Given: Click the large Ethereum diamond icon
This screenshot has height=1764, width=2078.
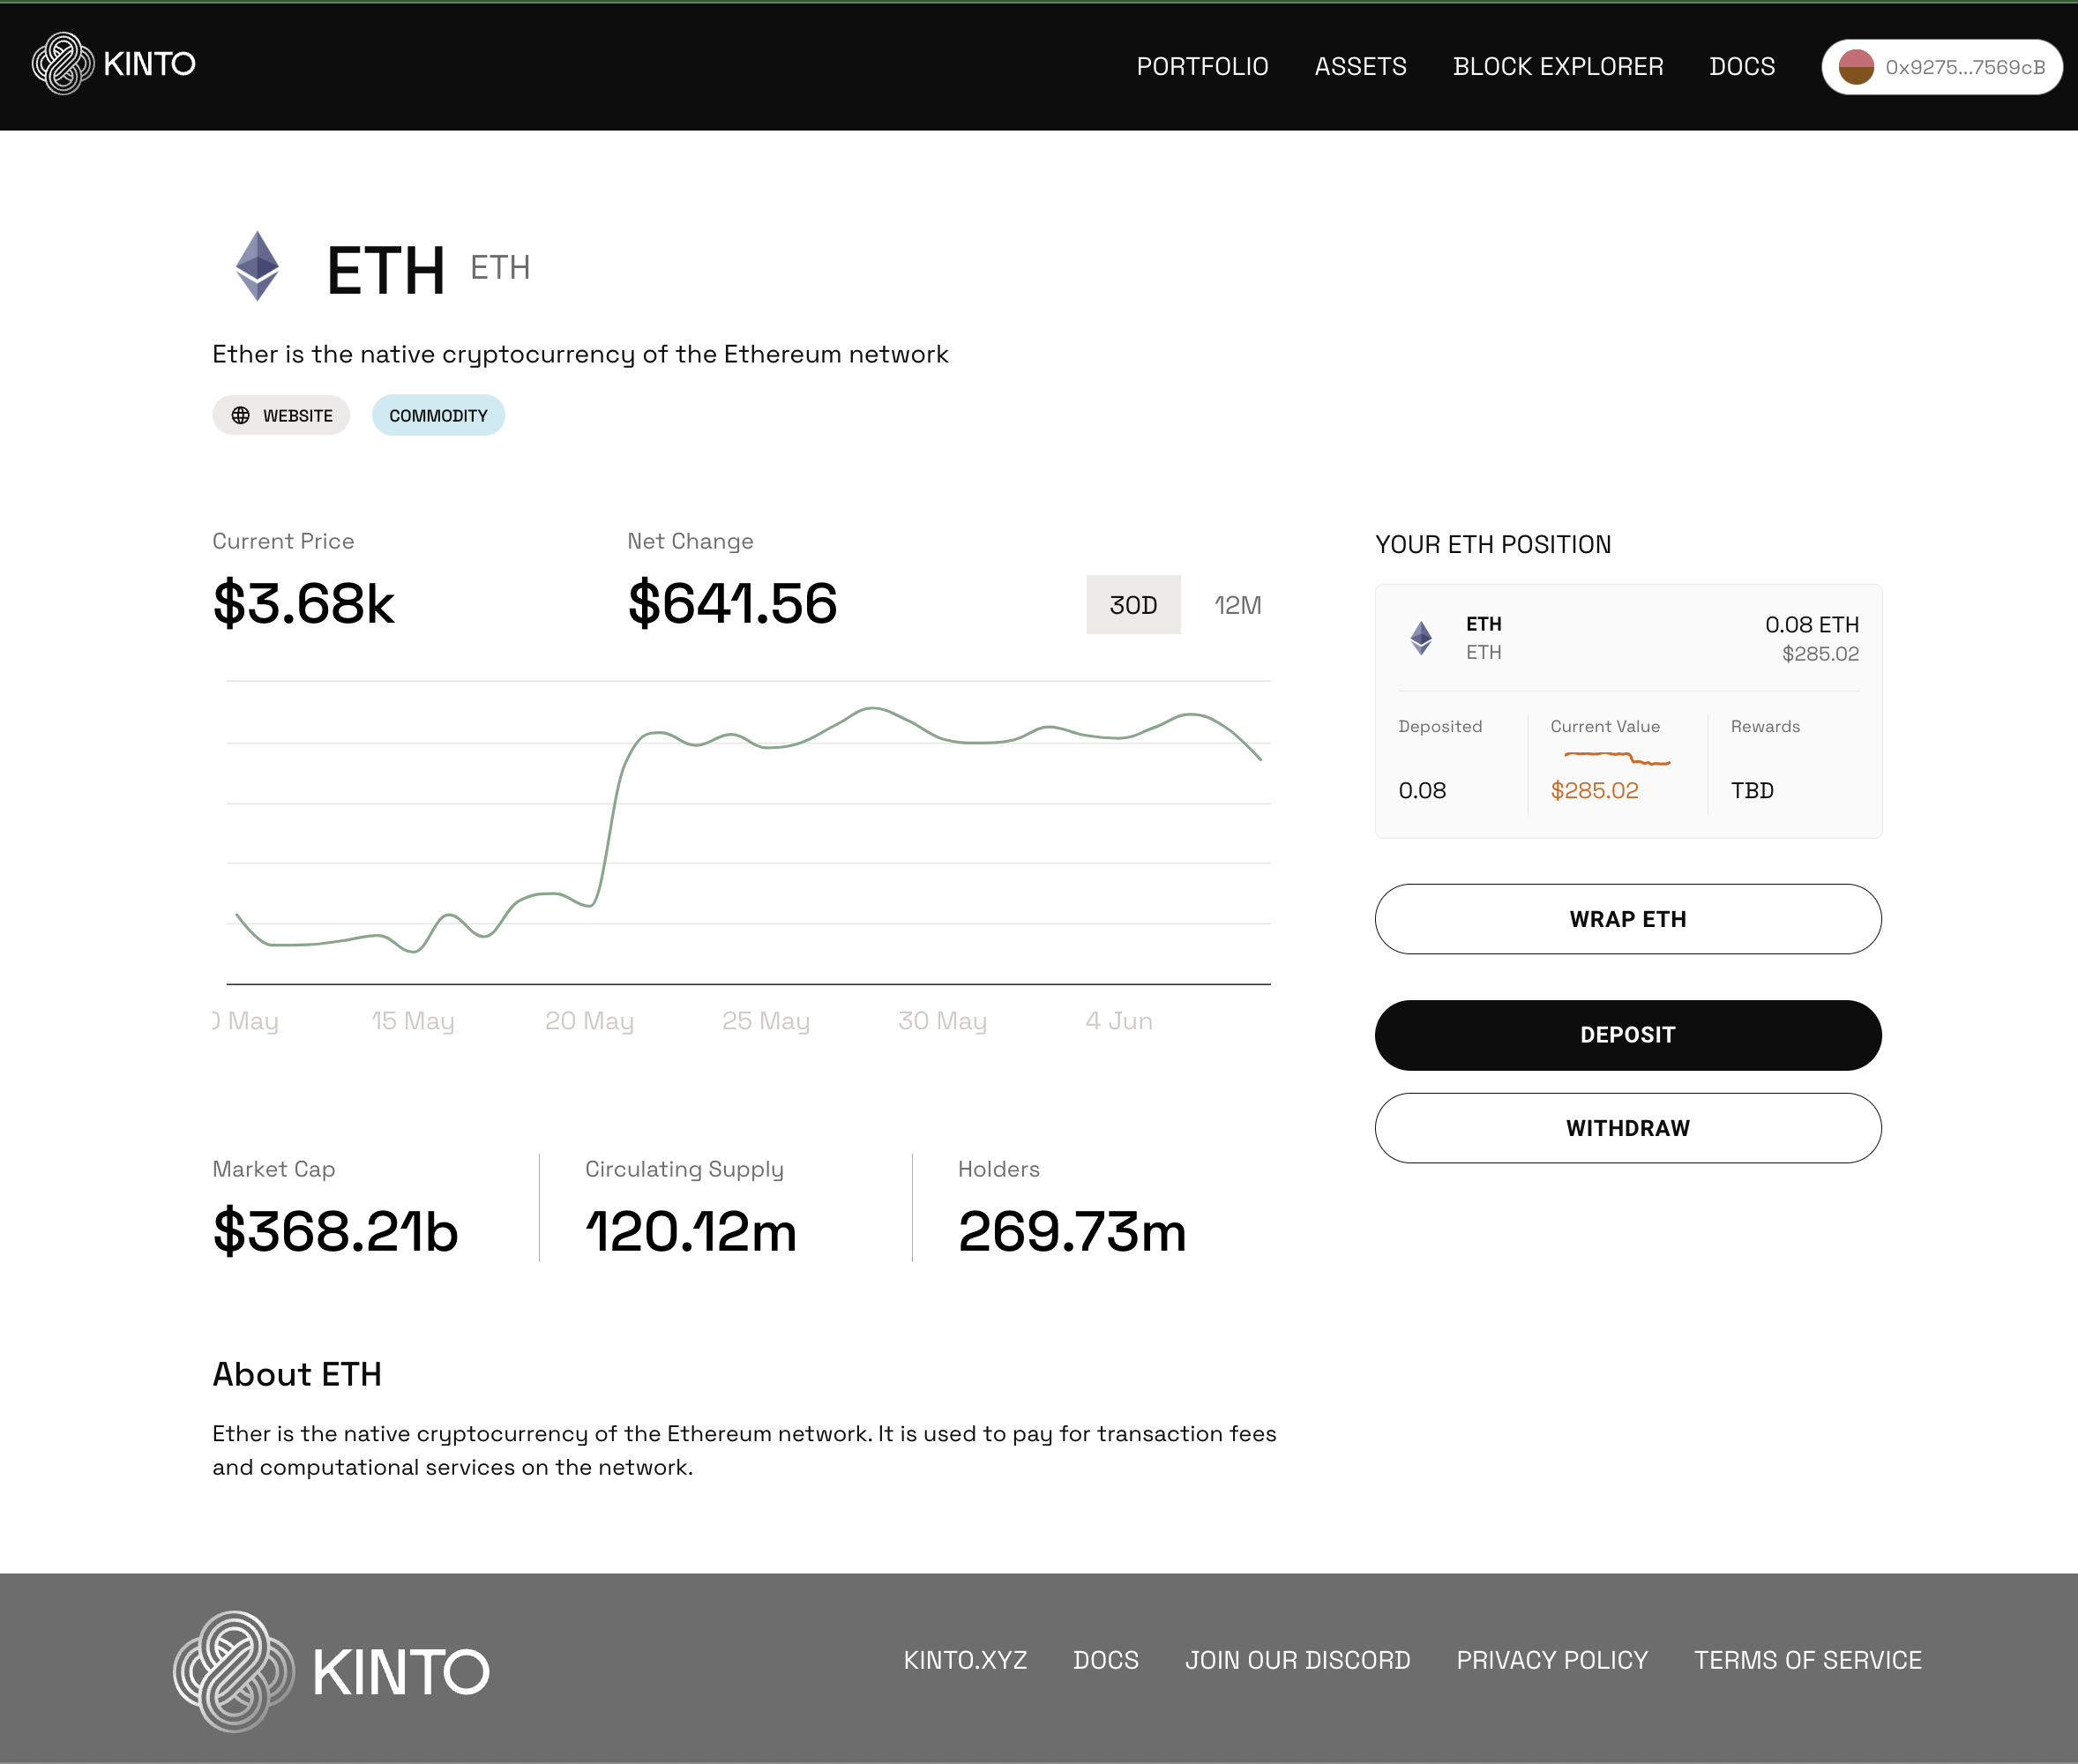Looking at the screenshot, I should point(257,266).
